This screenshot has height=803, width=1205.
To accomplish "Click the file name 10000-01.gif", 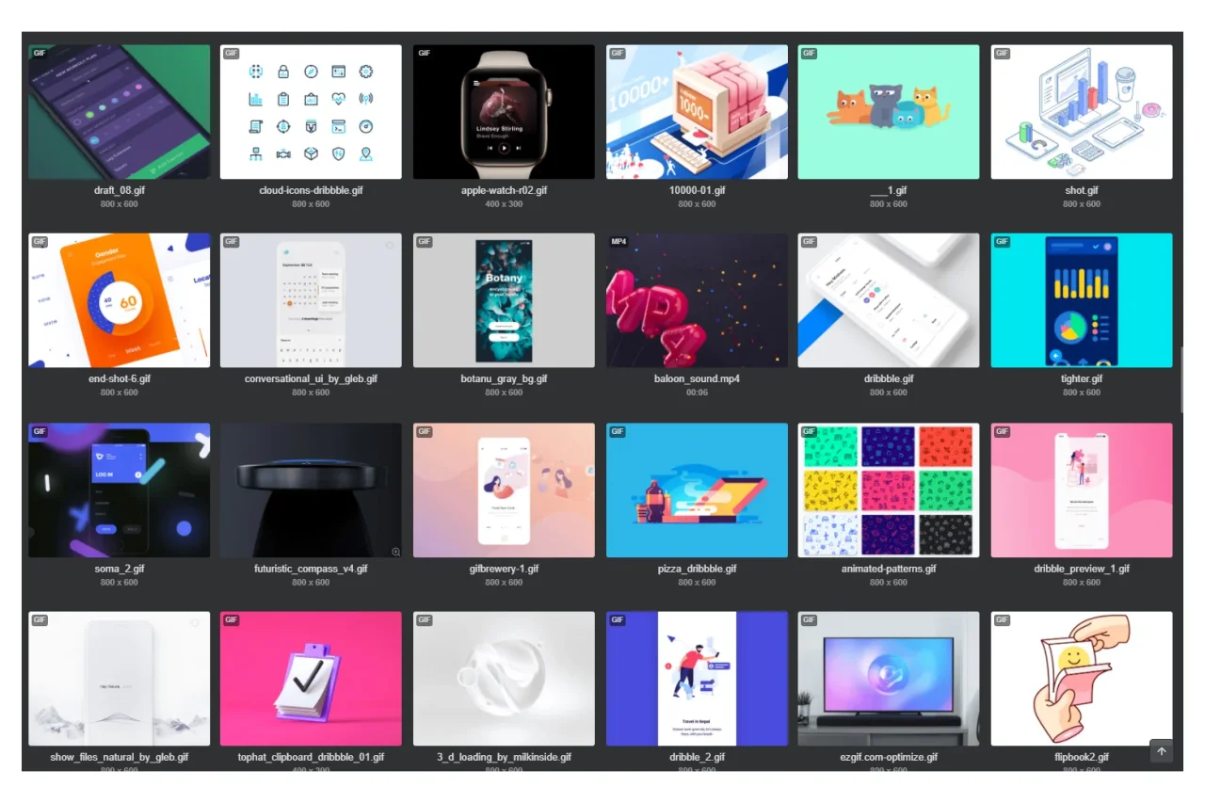I will [697, 190].
